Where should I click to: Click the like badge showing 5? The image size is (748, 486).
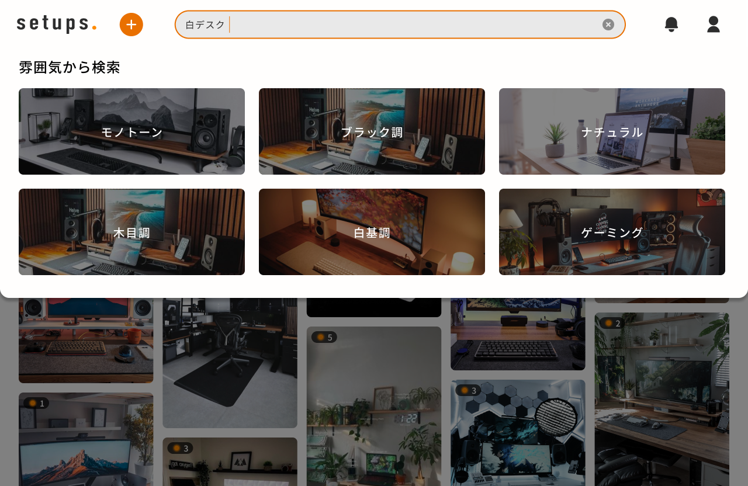coord(324,337)
